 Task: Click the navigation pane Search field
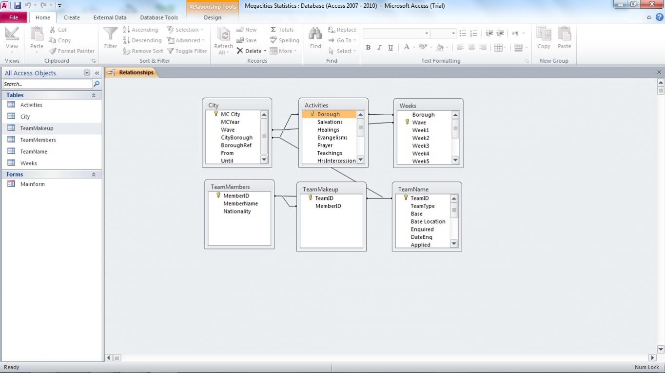click(47, 84)
